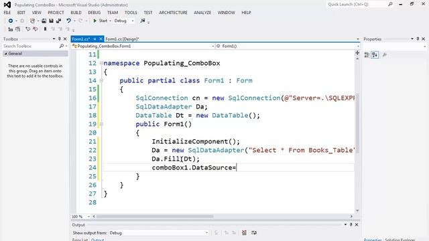Open the Start button dropdown arrow
This screenshot has height=241, width=429.
(110, 21)
